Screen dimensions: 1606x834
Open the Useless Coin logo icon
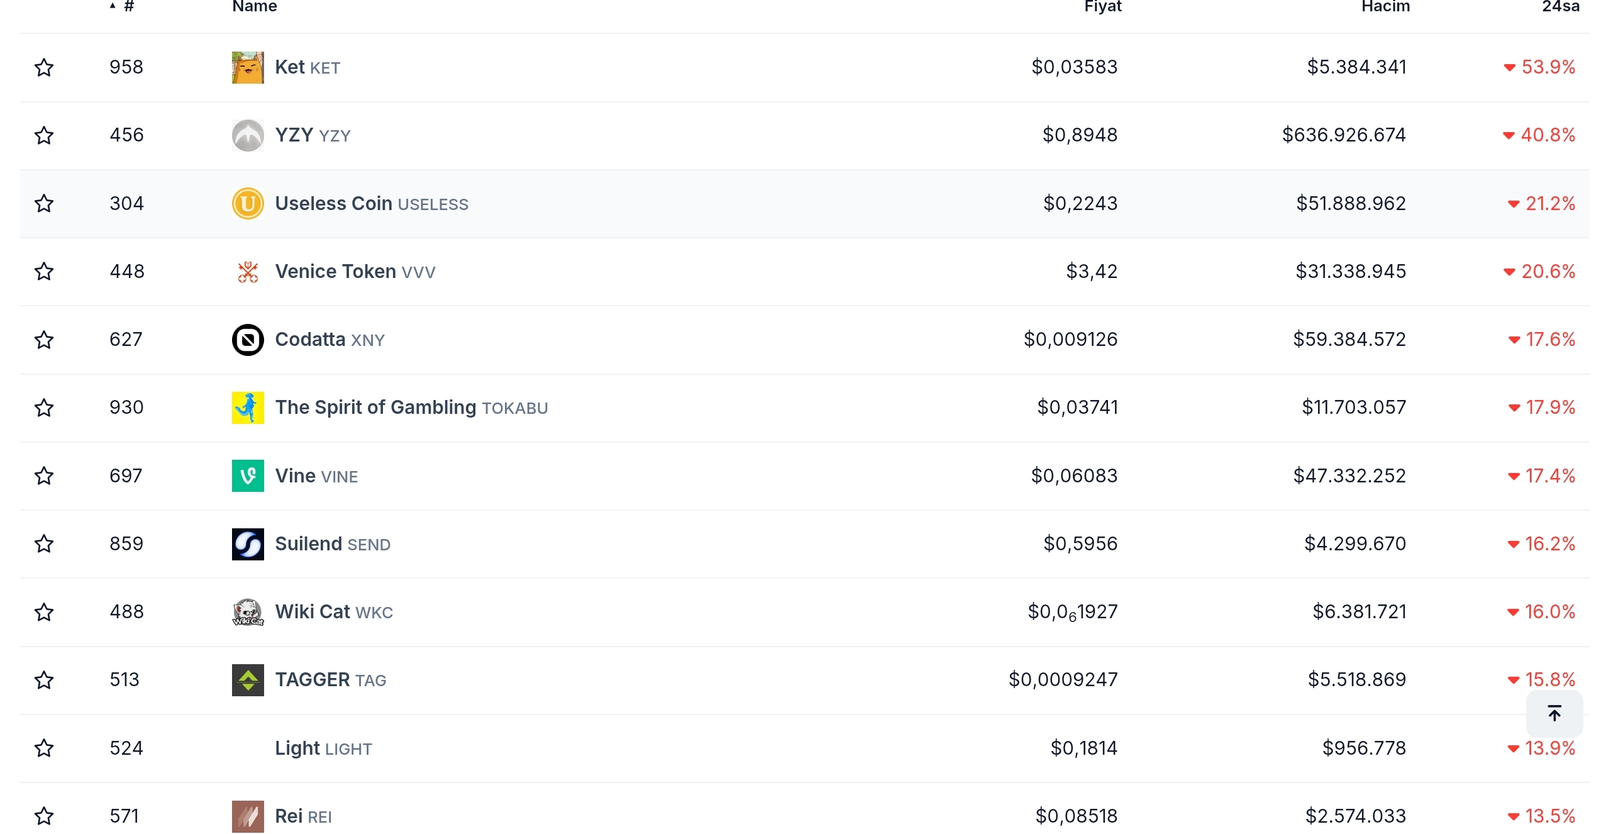(x=248, y=204)
